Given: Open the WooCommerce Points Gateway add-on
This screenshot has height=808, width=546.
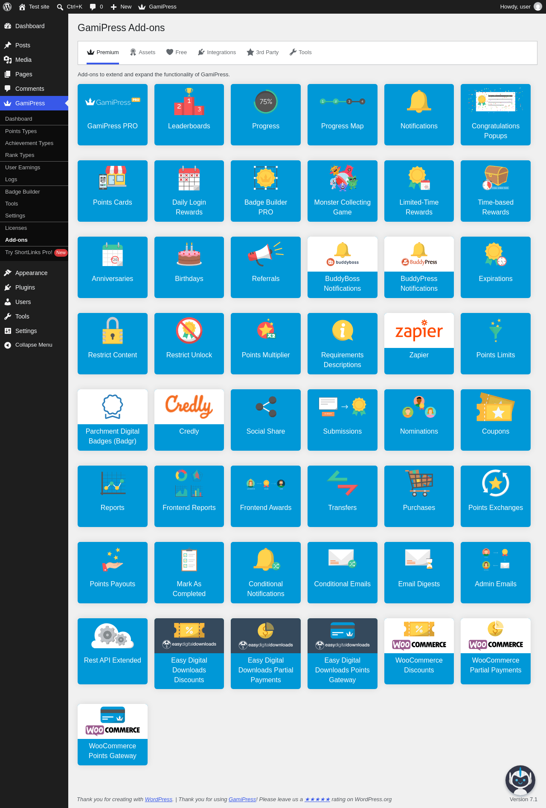Looking at the screenshot, I should (x=113, y=735).
